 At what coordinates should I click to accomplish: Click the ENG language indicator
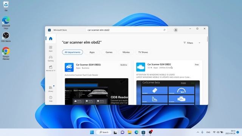(x=208, y=132)
